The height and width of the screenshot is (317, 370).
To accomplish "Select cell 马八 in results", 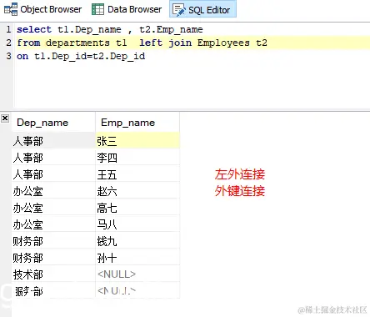I will [x=137, y=224].
